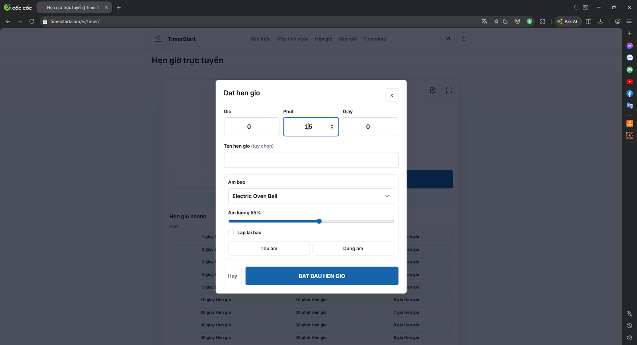The height and width of the screenshot is (345, 637).
Task: Focus the Gio hours input
Action: tap(251, 127)
